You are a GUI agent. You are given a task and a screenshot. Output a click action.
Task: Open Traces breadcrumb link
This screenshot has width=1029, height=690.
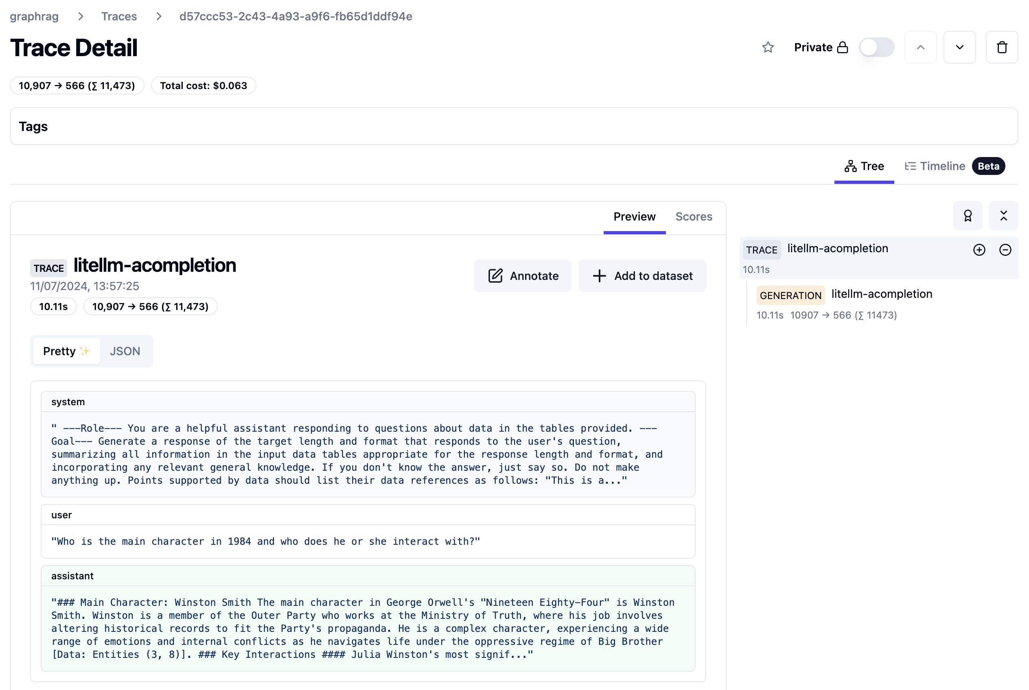pos(119,16)
